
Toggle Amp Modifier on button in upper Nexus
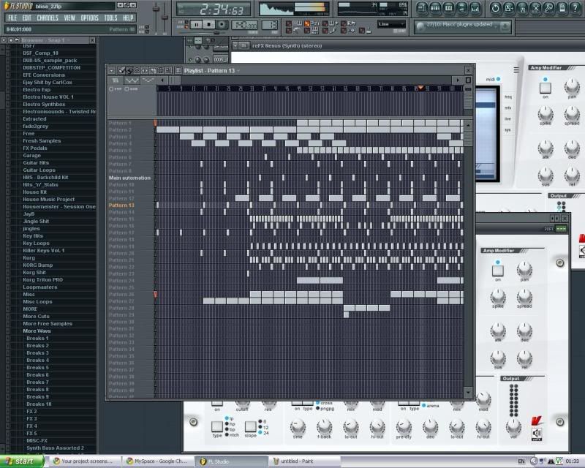coord(544,87)
